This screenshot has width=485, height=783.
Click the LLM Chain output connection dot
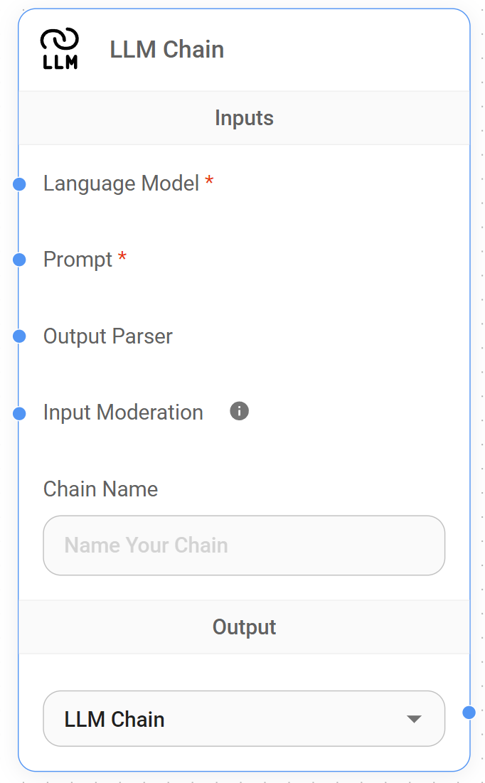click(469, 710)
